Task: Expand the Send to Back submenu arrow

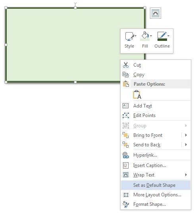Action: pos(186,144)
